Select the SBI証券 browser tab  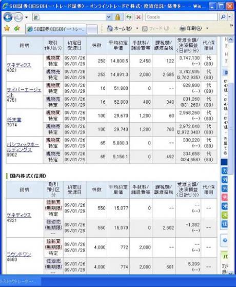click(x=56, y=29)
